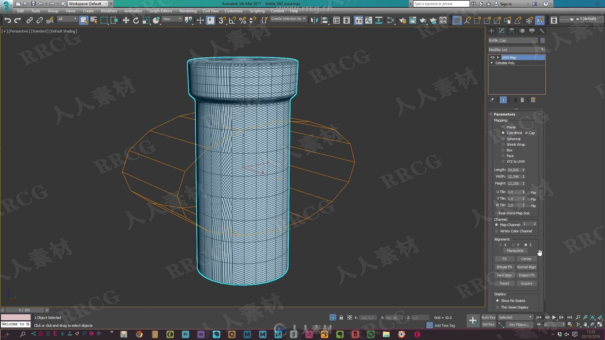Select Spherical mapping radio button
The height and width of the screenshot is (340, 605).
point(503,139)
